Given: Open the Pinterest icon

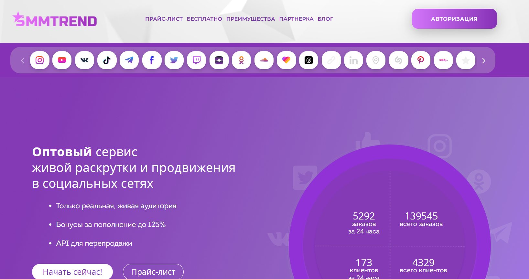Looking at the screenshot, I should coord(421,60).
